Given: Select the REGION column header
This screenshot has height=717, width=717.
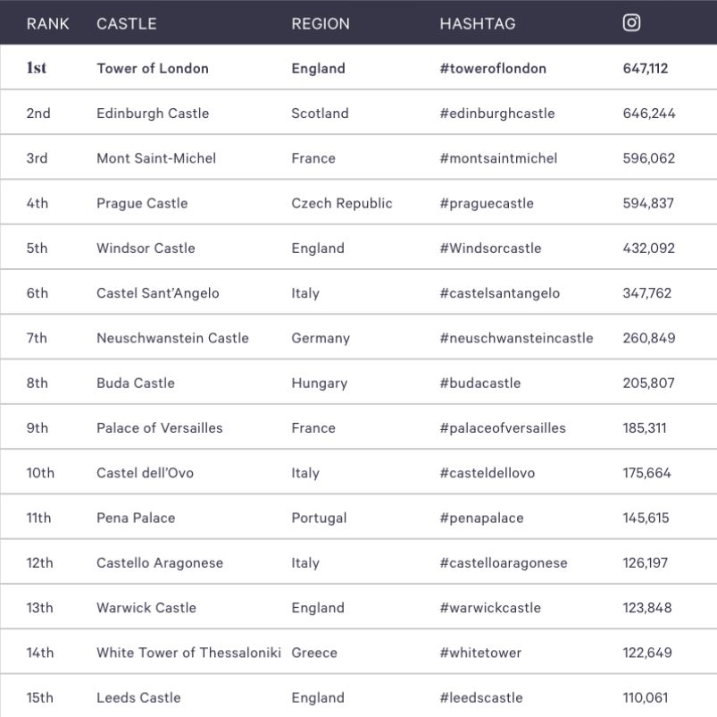Looking at the screenshot, I should [321, 24].
